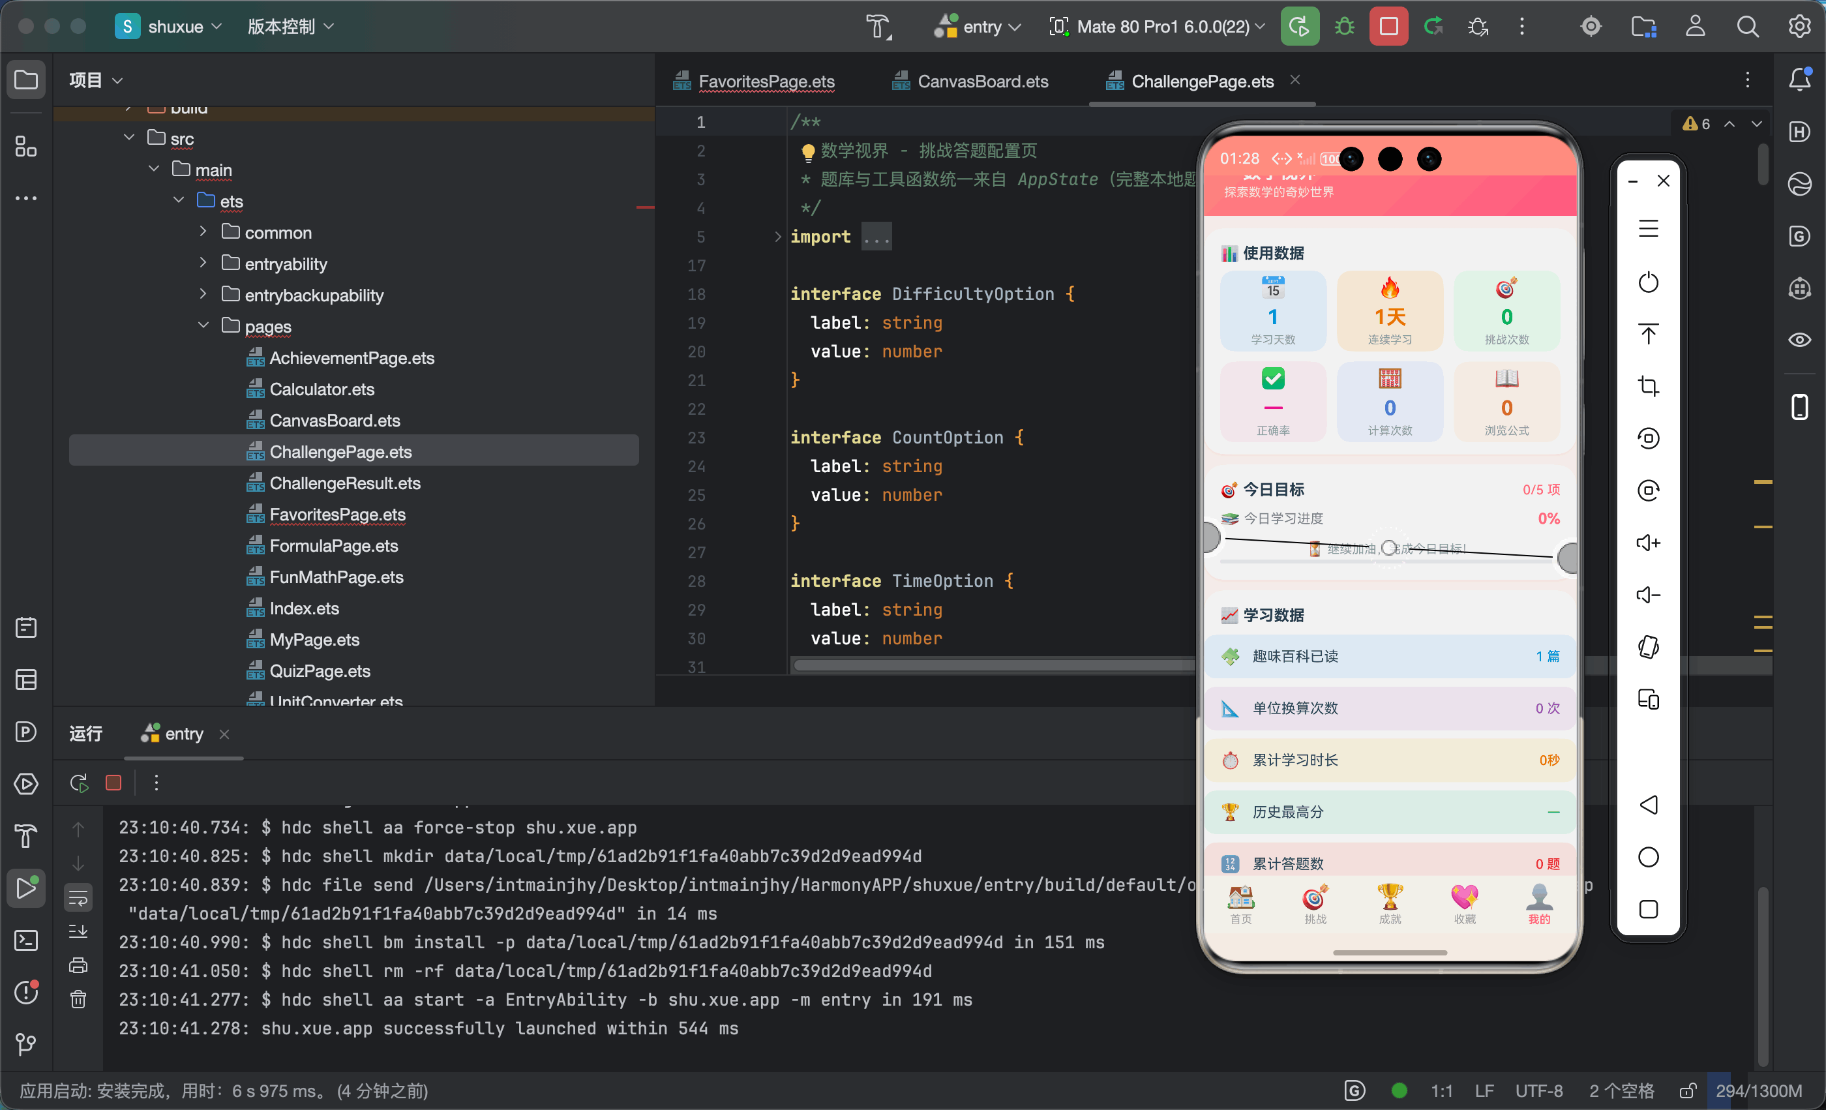
Task: Increase emulator volume speaker plus icon
Action: 1648,543
